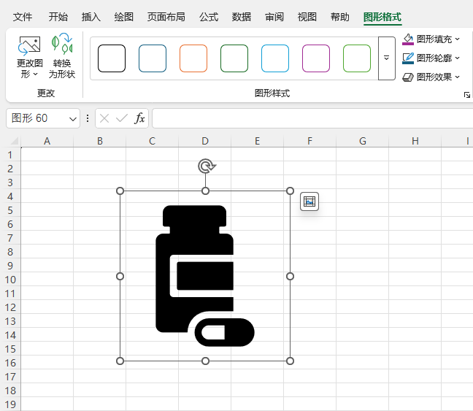Viewport: 473px width, 411px height.
Task: Click the top-right resize handle of graphic
Action: click(x=291, y=191)
